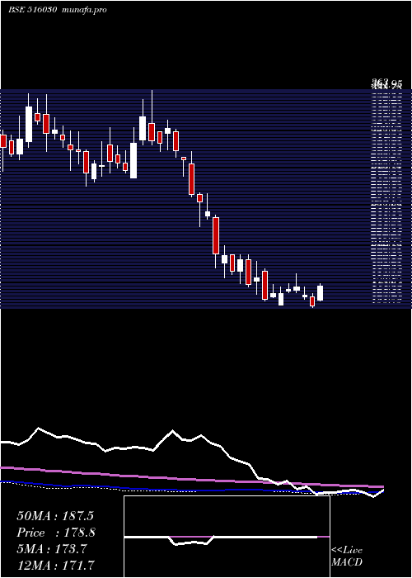The width and height of the screenshot is (412, 578).
Task: Click the '<<Live MACD' label
Action: click(x=347, y=556)
